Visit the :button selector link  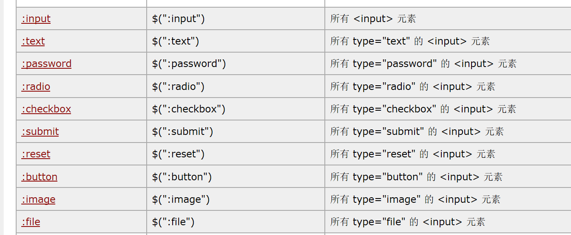(x=39, y=177)
